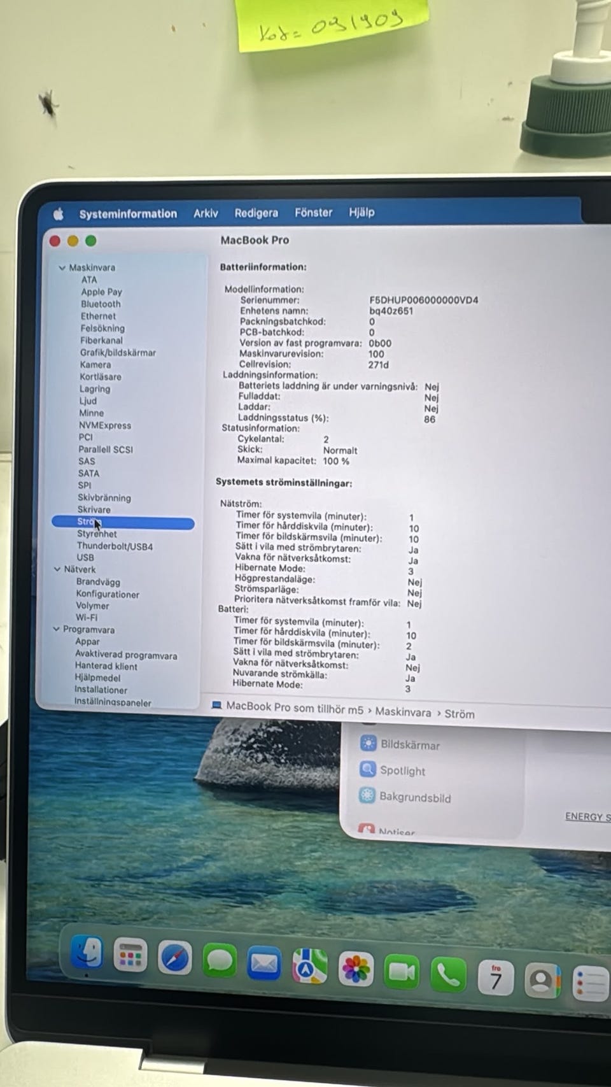Select Styrenhet in the sidebar
Screen dimensions: 611x1087
[x=97, y=534]
